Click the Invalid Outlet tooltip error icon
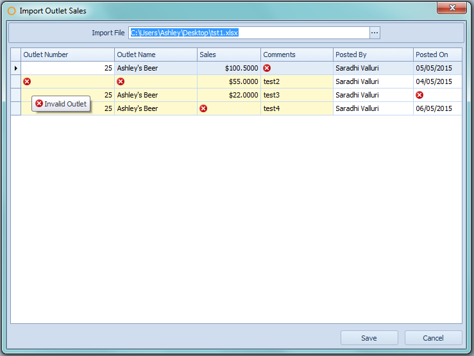 [x=39, y=103]
